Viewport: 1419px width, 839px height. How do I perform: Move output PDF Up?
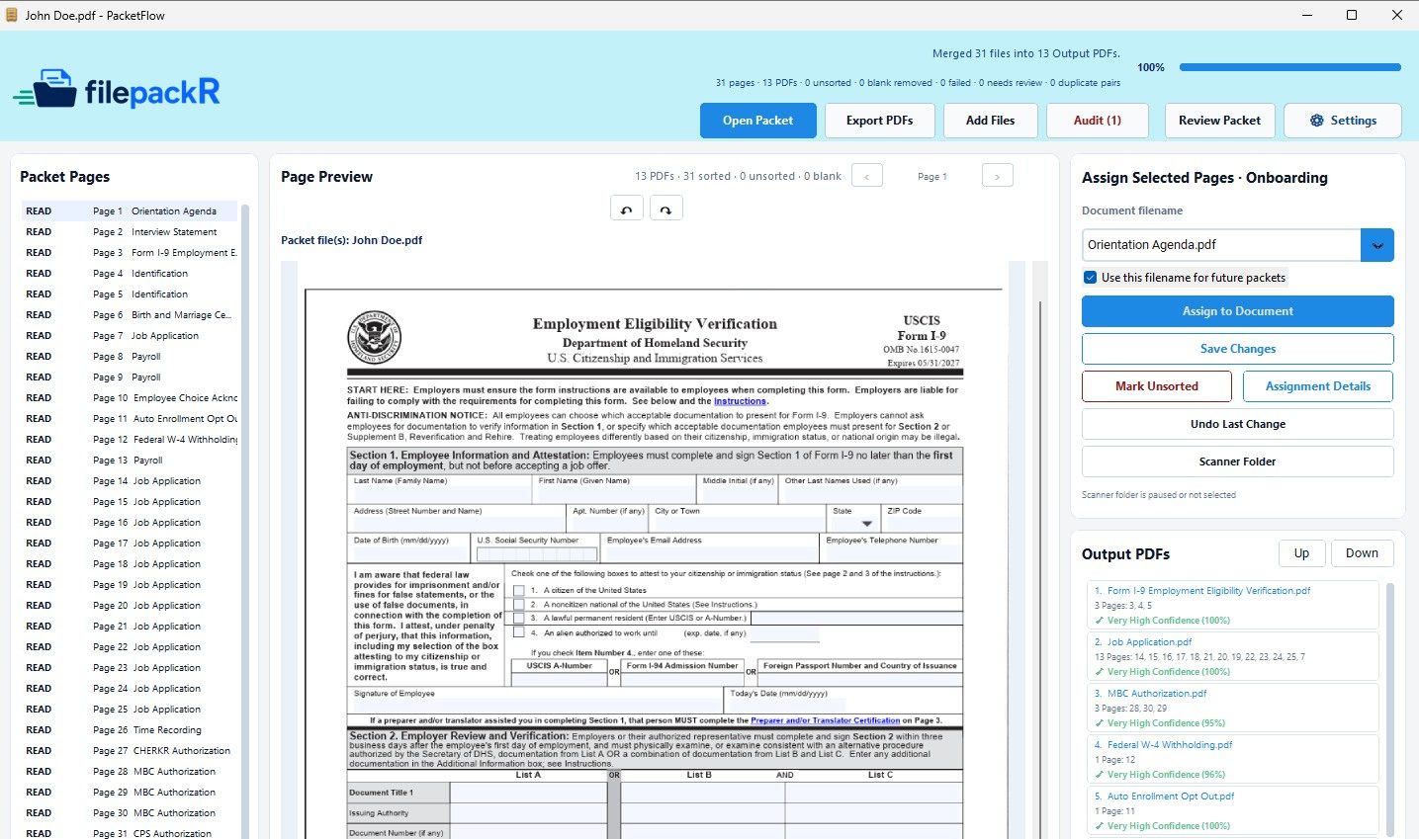1301,553
